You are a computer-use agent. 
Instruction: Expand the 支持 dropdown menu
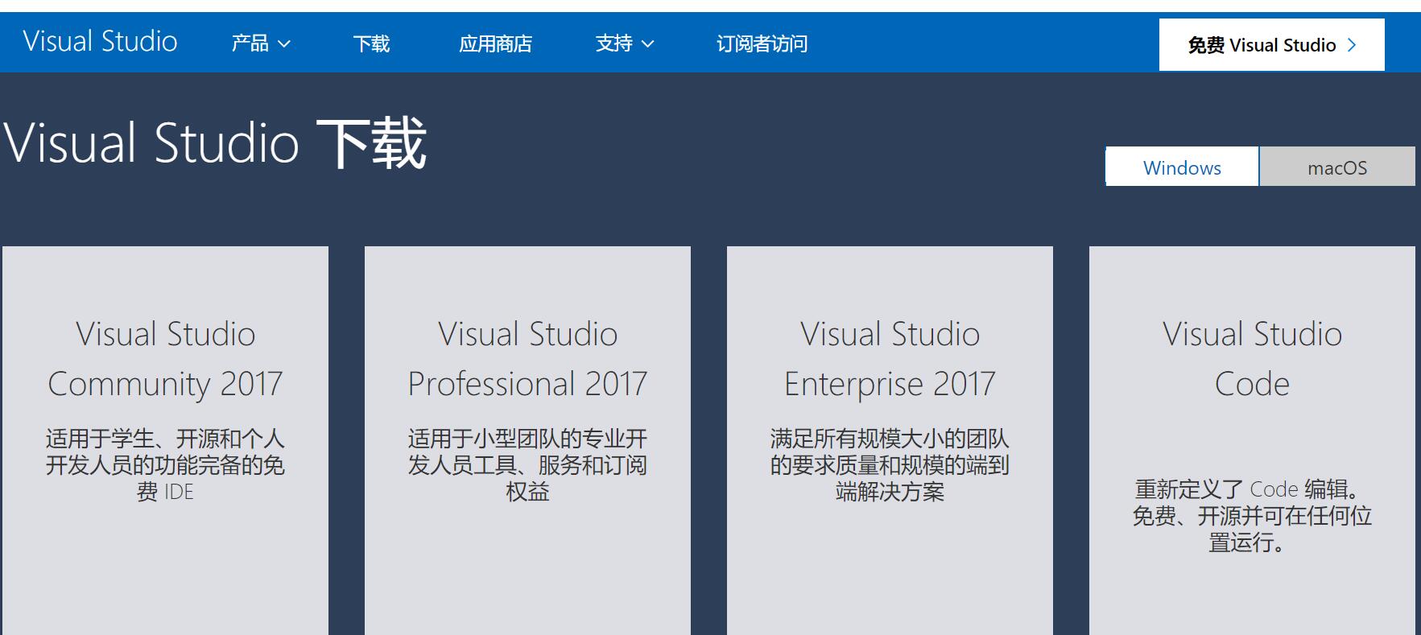coord(624,43)
